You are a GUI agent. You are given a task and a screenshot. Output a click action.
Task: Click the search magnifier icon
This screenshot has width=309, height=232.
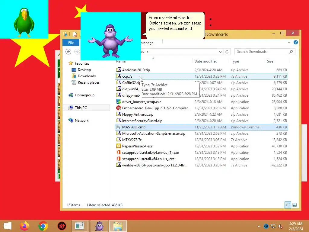[291, 52]
